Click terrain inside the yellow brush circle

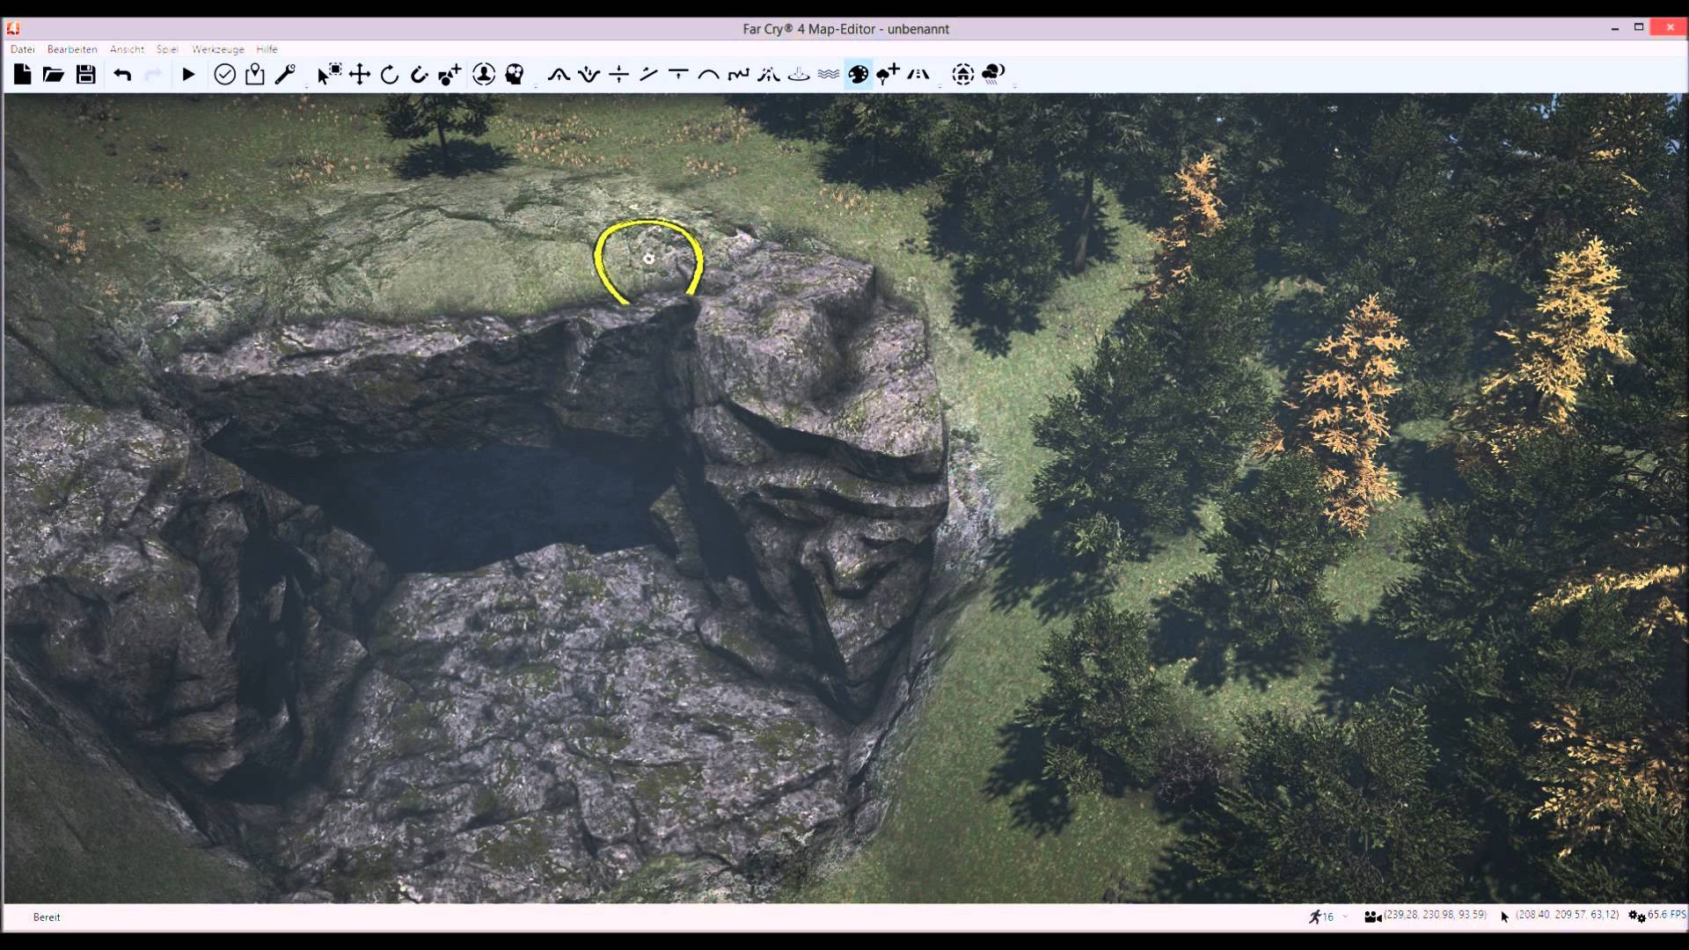649,259
